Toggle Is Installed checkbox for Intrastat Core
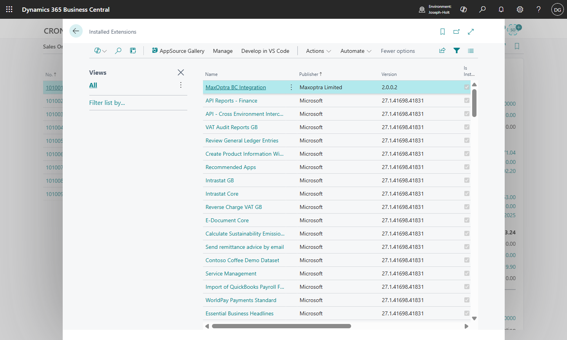The image size is (567, 340). [467, 194]
